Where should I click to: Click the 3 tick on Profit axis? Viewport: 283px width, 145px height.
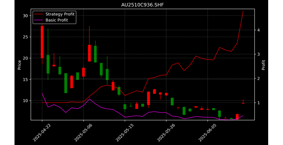point(259,54)
